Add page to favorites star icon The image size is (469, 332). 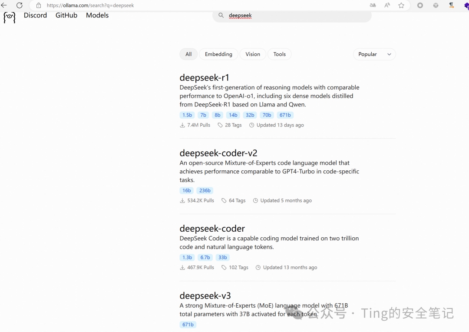(401, 5)
